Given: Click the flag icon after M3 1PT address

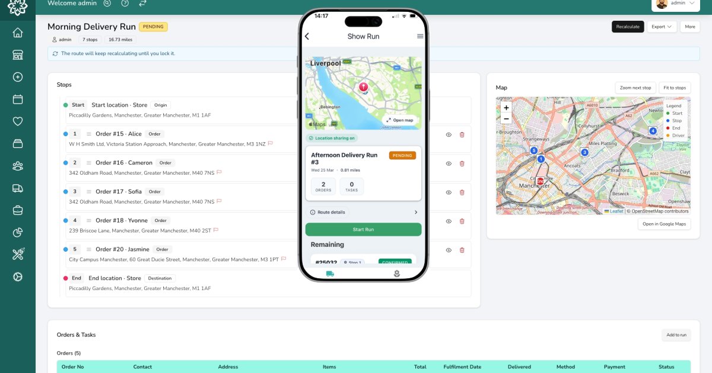Looking at the screenshot, I should (284, 259).
